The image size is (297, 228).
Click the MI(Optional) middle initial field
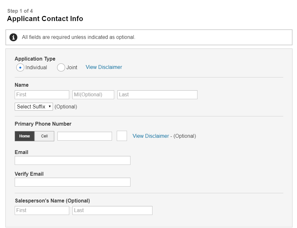tap(93, 95)
